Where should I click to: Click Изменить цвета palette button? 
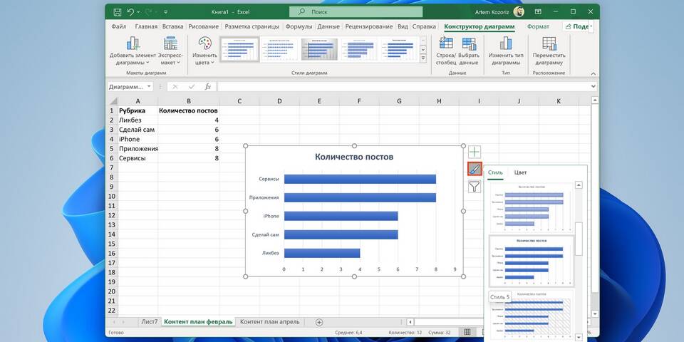click(205, 51)
